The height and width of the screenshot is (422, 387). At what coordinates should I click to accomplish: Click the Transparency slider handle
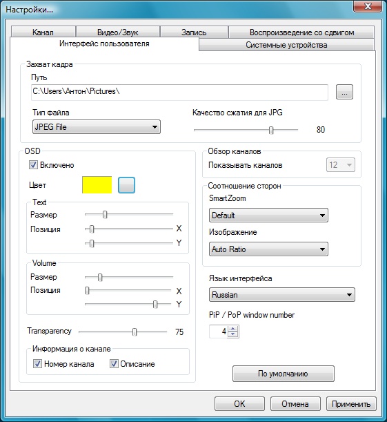click(135, 332)
